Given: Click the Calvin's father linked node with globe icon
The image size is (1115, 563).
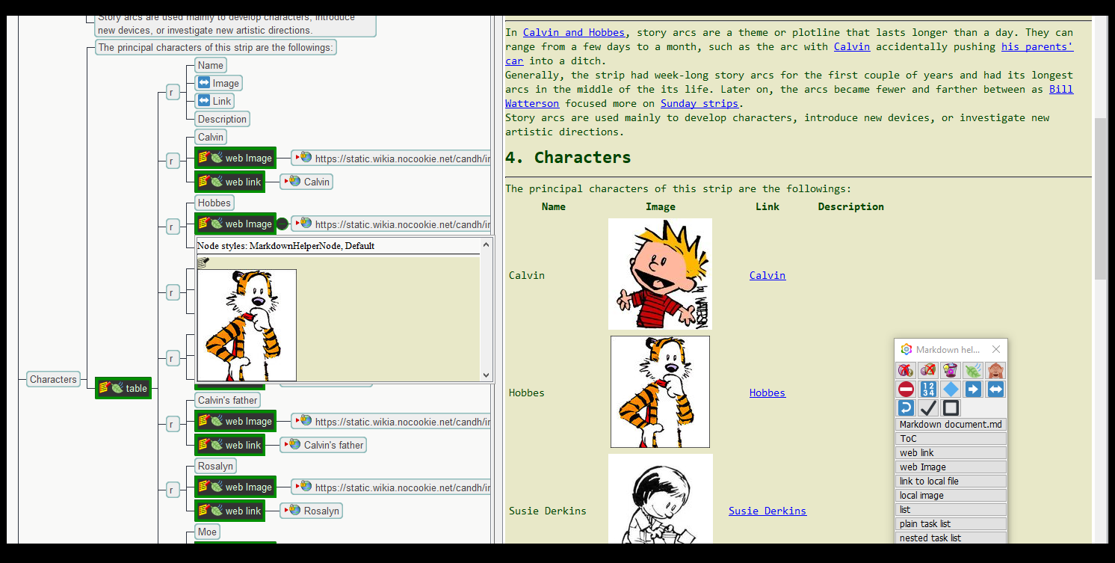Looking at the screenshot, I should 324,445.
